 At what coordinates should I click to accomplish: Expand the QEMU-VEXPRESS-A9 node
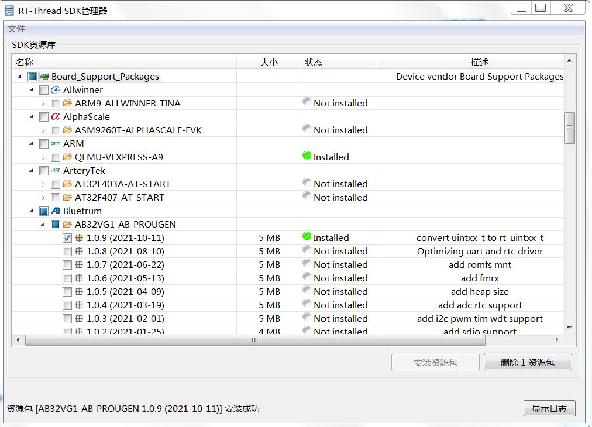43,157
